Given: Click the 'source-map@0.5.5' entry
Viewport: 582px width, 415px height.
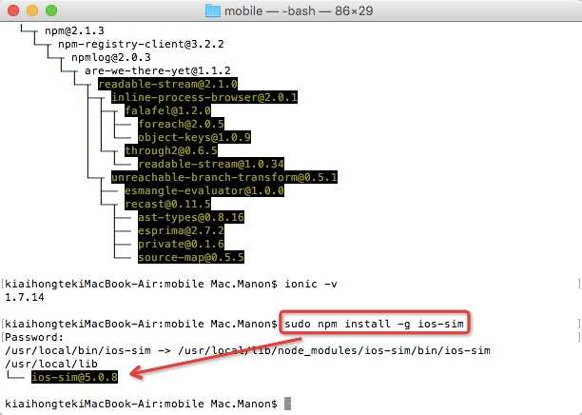Looking at the screenshot, I should click(x=191, y=257).
